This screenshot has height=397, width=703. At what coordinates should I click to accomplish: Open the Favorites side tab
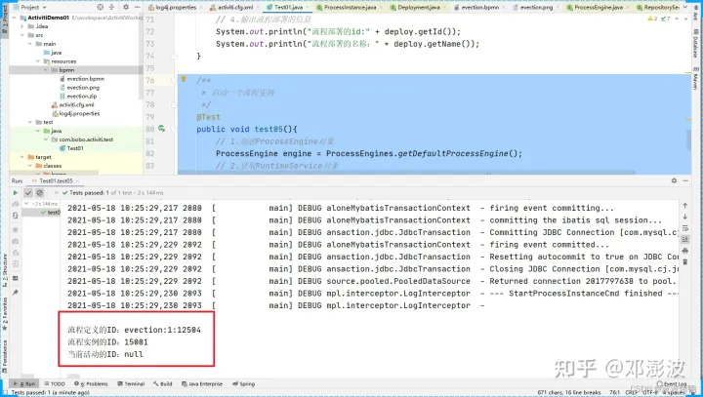pyautogui.click(x=5, y=314)
